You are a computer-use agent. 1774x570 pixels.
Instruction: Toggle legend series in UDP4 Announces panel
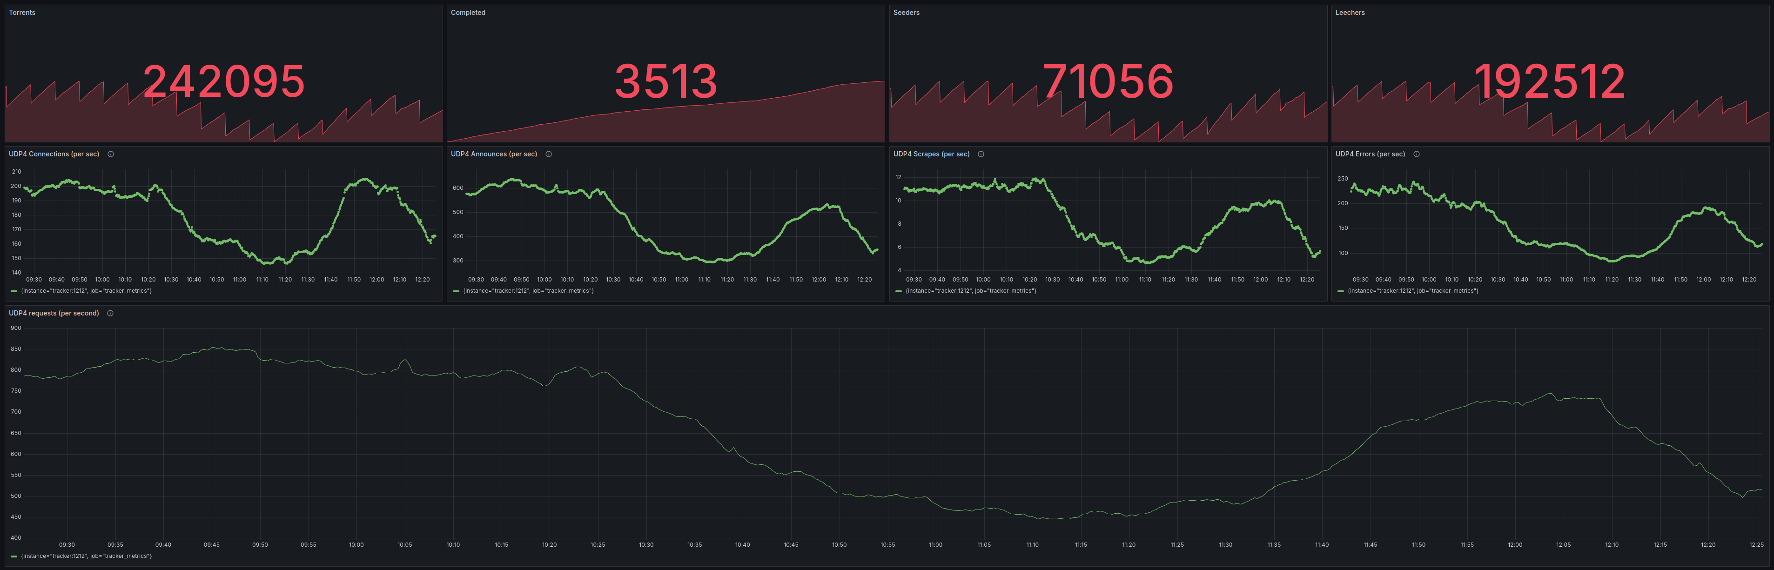[x=528, y=291]
